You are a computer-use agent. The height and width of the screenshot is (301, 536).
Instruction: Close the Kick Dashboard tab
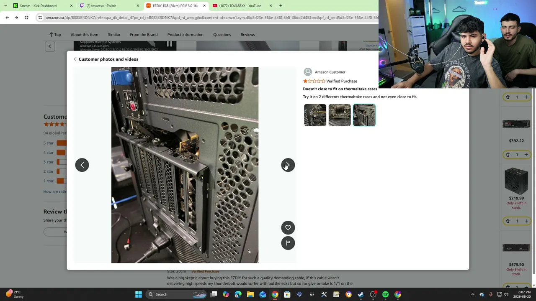click(x=71, y=6)
